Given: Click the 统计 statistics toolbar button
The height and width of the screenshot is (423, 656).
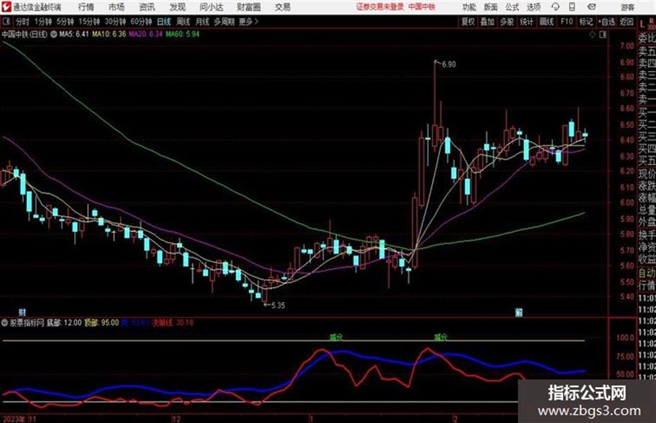Looking at the screenshot, I should (526, 22).
